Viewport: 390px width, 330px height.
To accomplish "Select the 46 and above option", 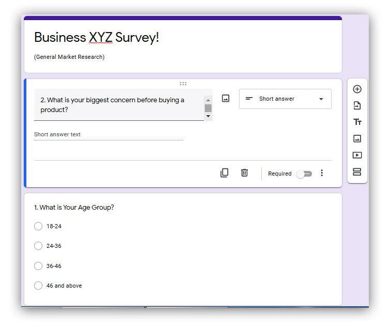I will [x=38, y=286].
